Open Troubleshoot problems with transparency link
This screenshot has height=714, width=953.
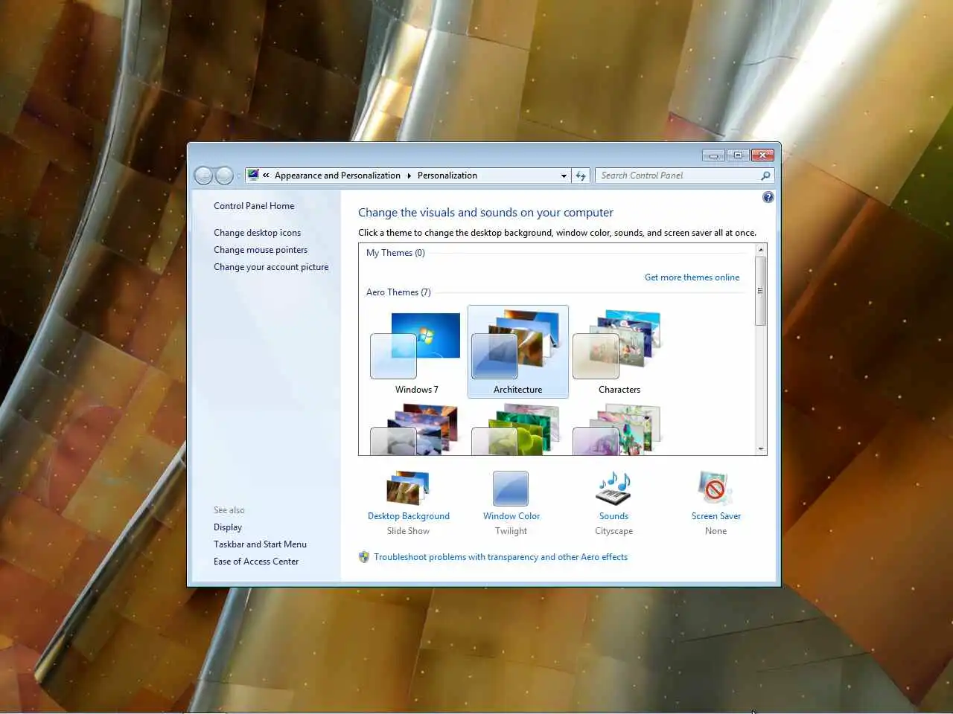click(x=500, y=557)
